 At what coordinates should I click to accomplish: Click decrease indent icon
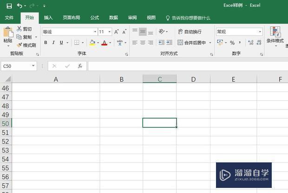162,43
